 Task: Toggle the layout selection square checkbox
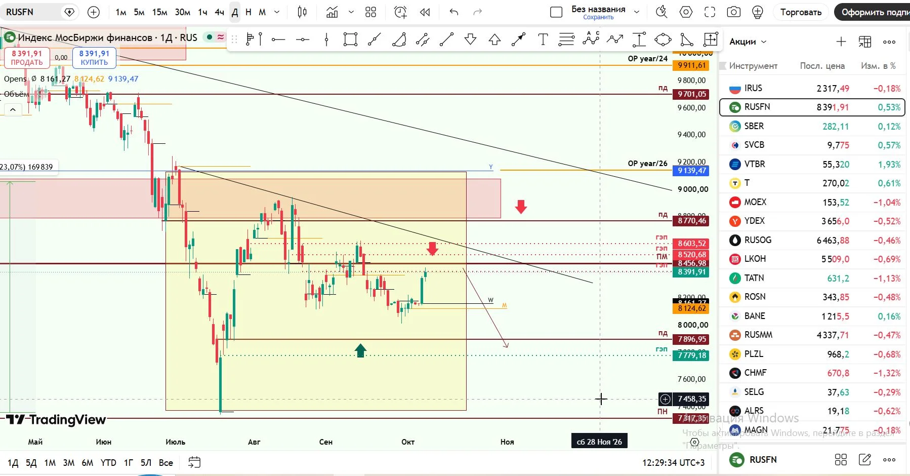point(556,12)
